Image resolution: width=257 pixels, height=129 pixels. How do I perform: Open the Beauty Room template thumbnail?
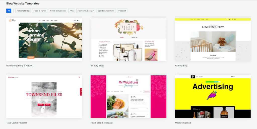128,39
